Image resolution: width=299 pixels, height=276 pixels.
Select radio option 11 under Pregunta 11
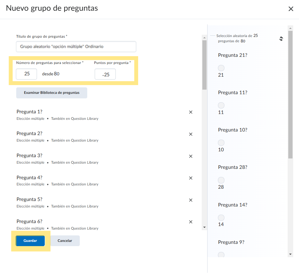[221, 106]
